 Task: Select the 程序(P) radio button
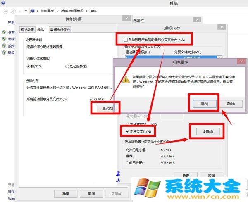(x=29, y=67)
